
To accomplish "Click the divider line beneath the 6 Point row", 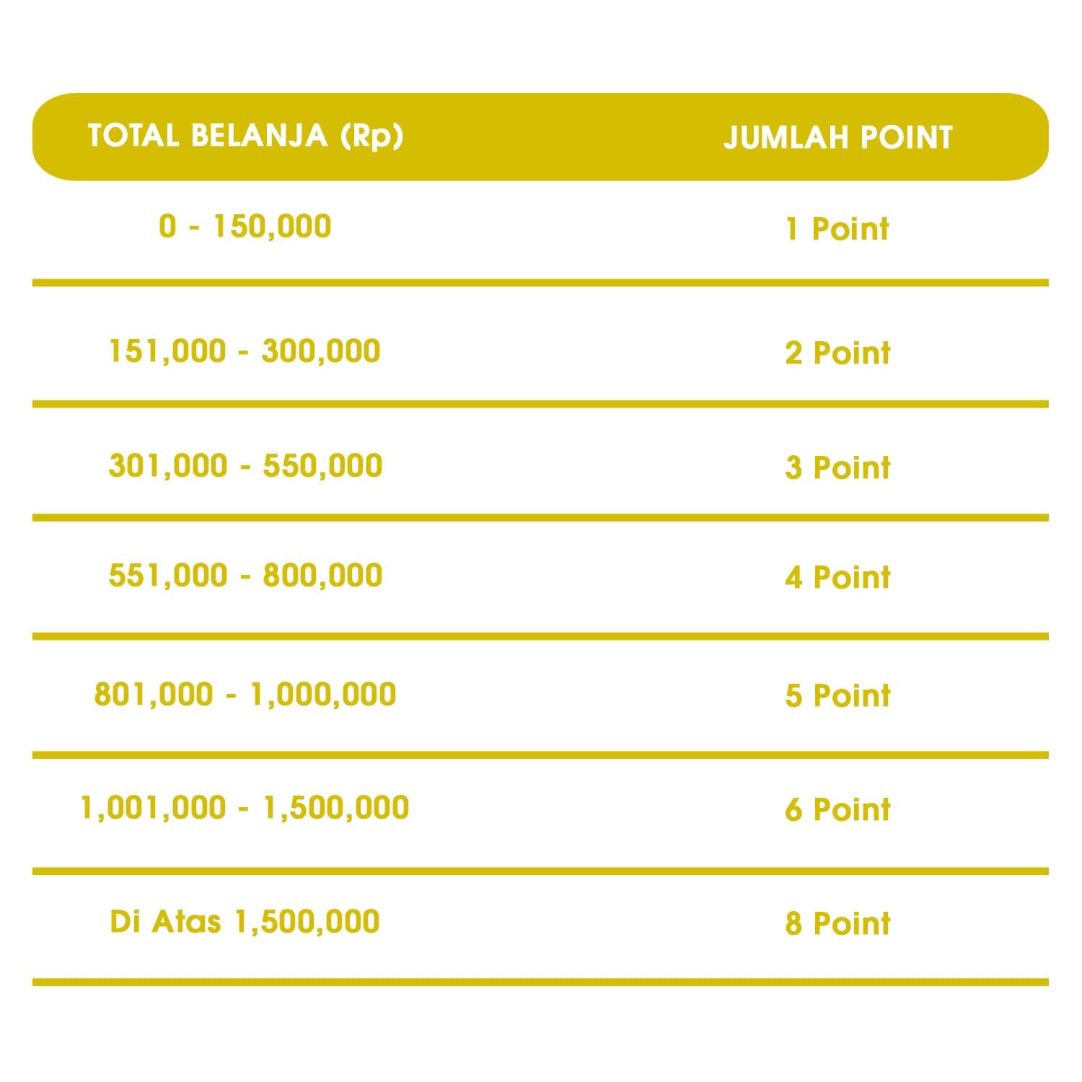I will 540,871.
